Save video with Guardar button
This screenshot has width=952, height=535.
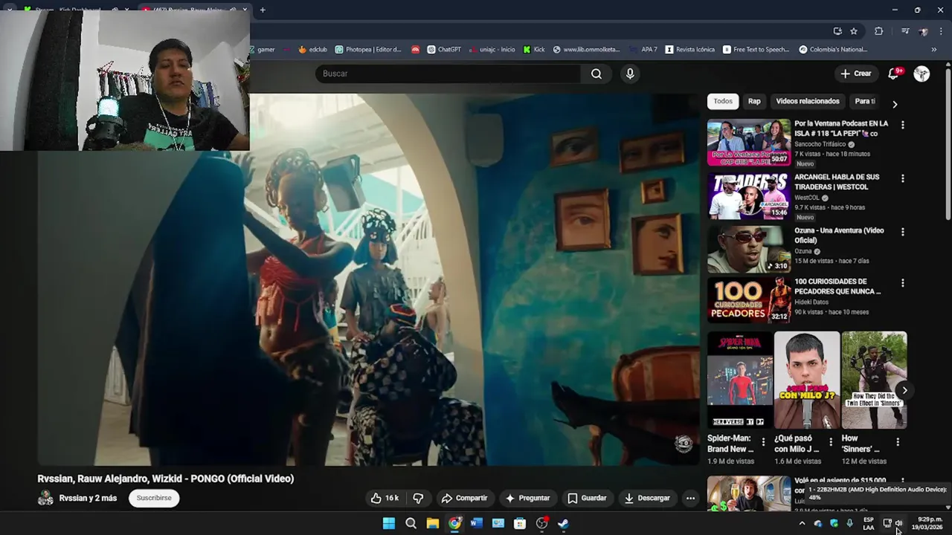pos(587,498)
